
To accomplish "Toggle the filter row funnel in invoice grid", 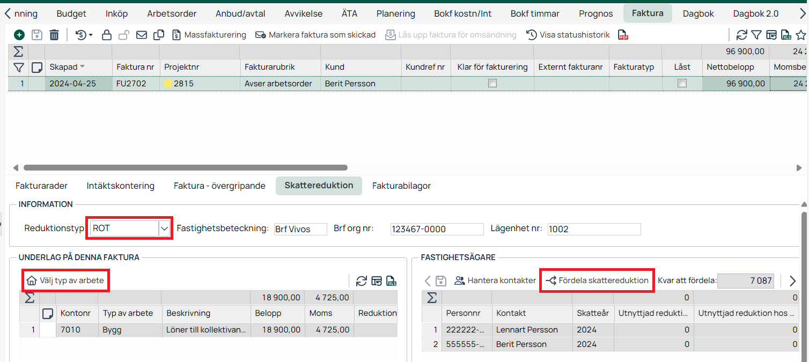I will (18, 68).
